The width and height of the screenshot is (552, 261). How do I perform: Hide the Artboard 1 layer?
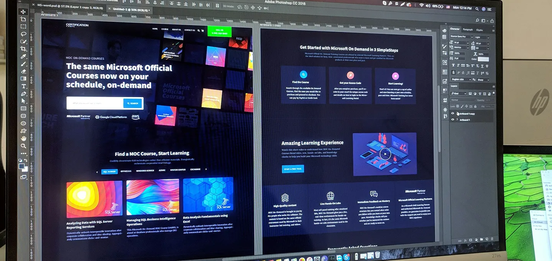453,119
